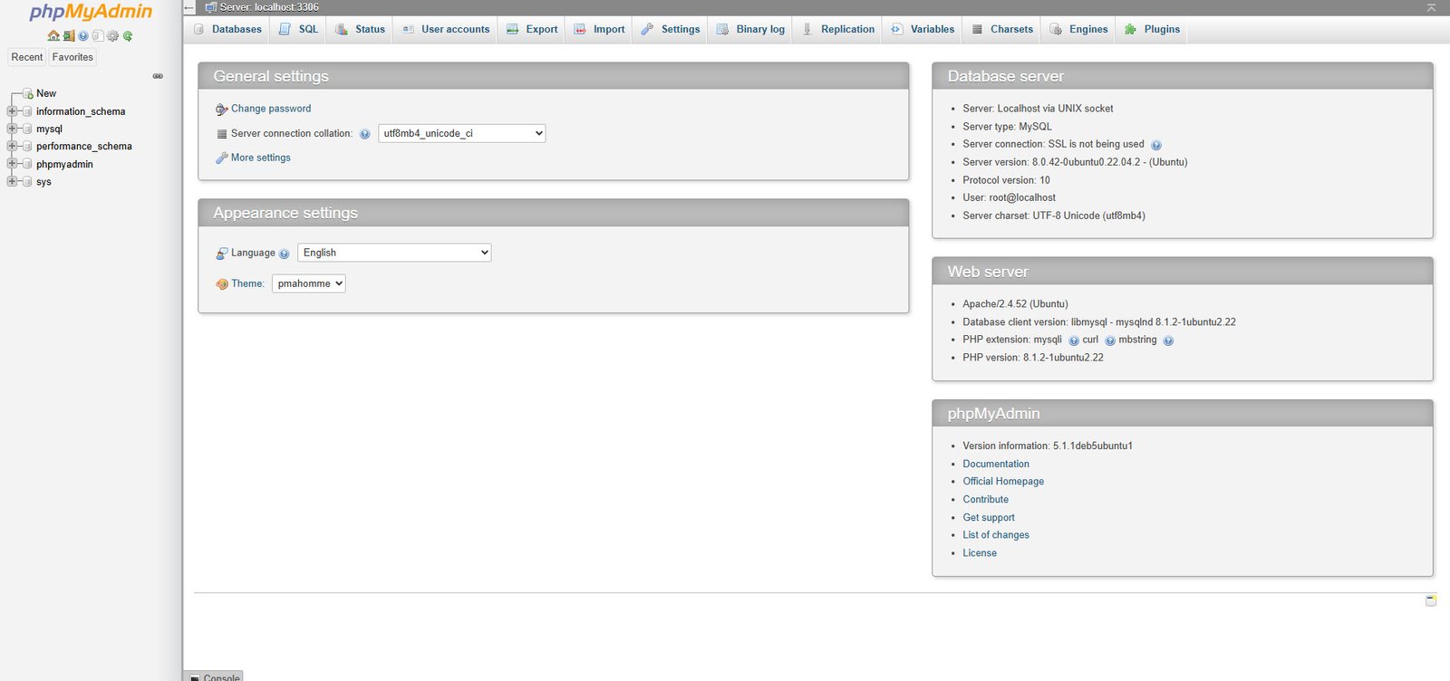Open the Replication tab
The image size is (1450, 681).
click(x=838, y=29)
